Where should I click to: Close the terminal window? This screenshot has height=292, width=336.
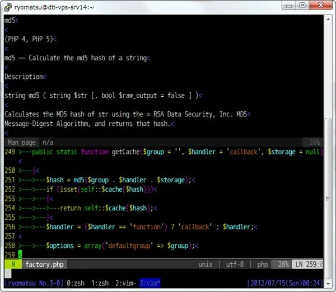coord(321,6)
